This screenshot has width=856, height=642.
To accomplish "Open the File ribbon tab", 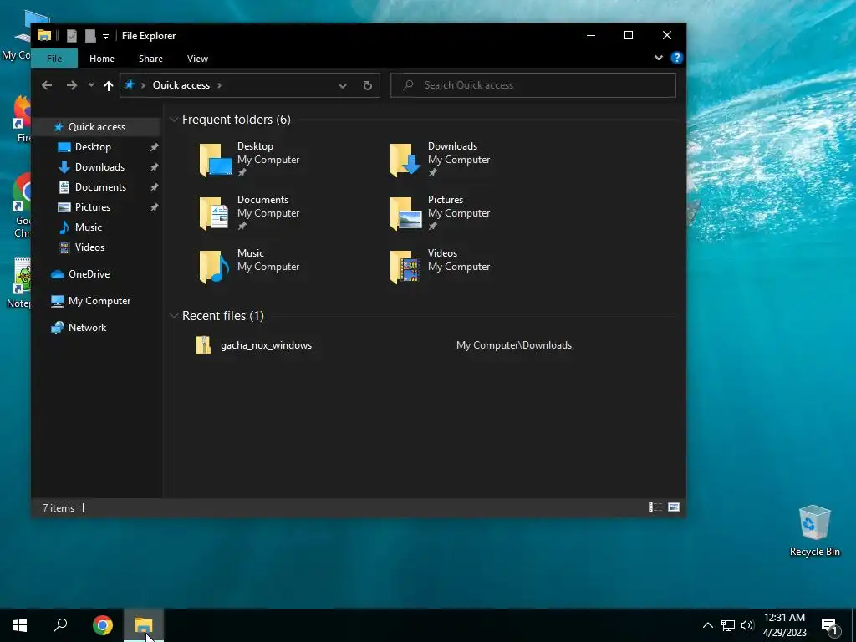I will (54, 59).
